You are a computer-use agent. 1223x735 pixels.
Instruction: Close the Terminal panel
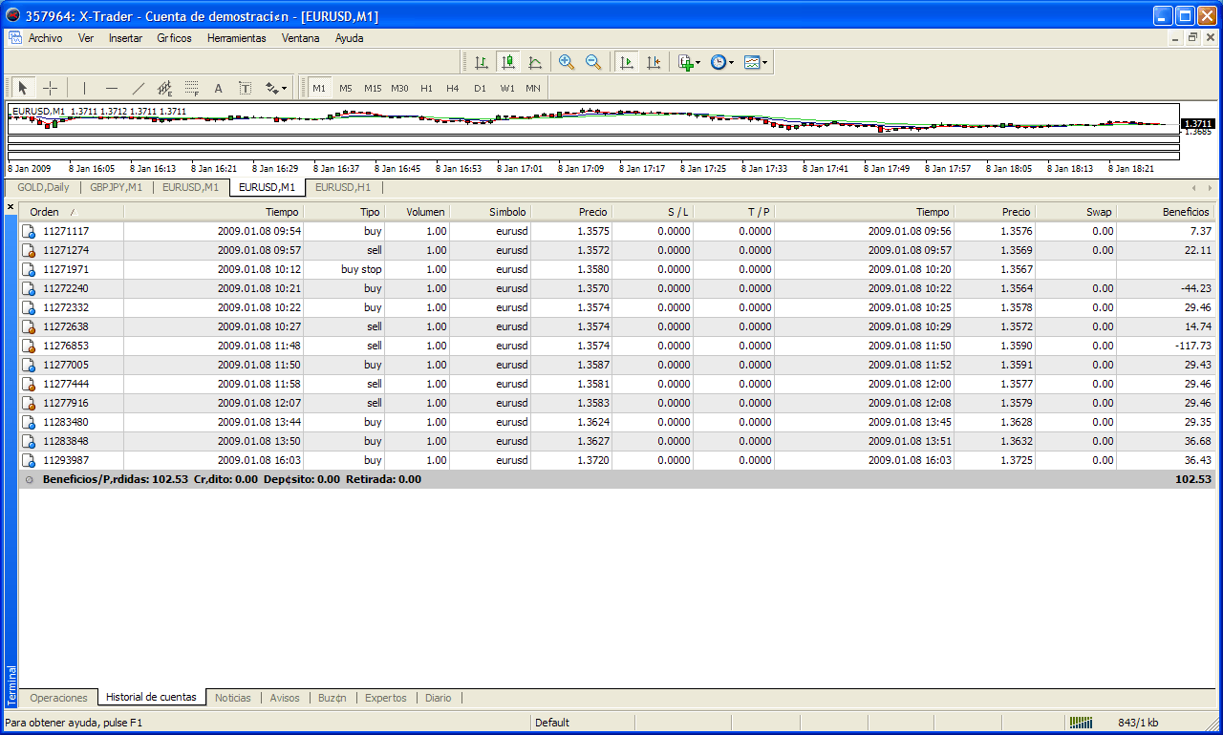11,207
